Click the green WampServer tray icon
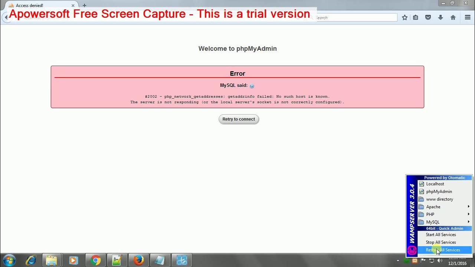The image size is (475, 267). point(407,260)
